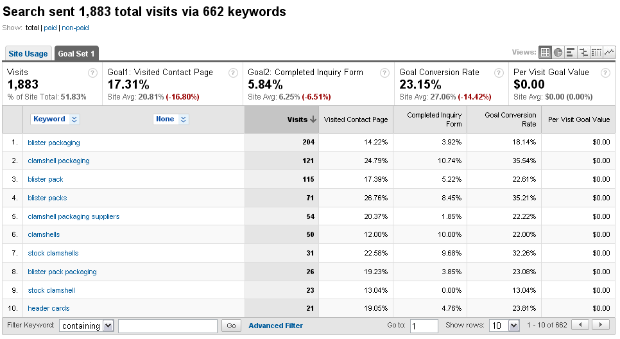Select the Goal Set 1 tab

tap(76, 54)
